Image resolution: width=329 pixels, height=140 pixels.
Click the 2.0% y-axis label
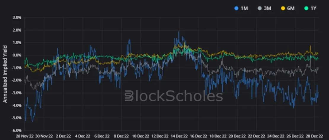point(17,30)
